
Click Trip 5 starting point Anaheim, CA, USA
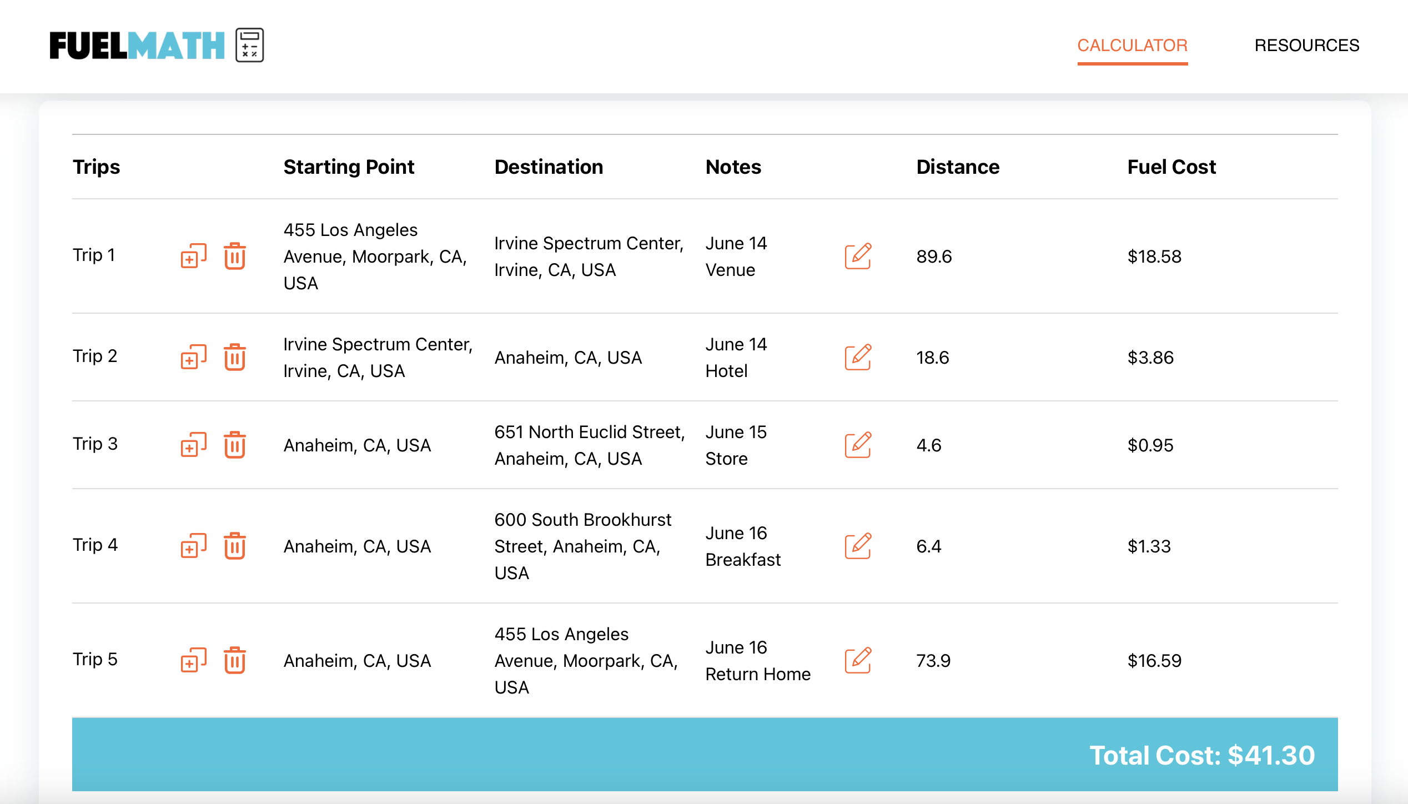pos(357,661)
